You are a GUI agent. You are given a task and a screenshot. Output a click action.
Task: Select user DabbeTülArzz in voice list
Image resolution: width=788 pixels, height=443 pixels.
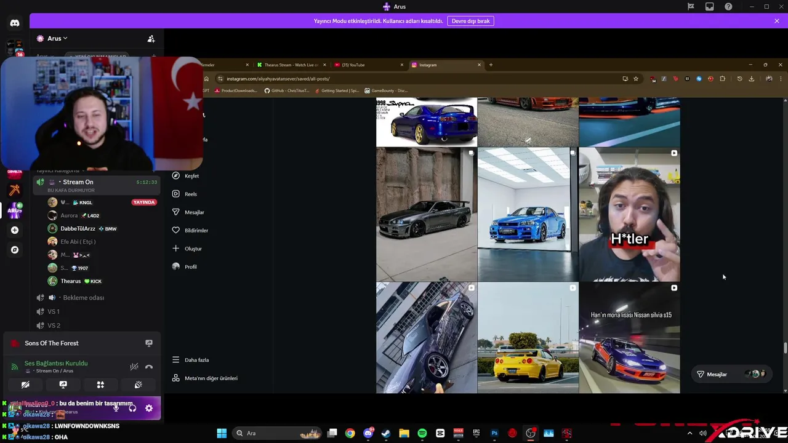point(78,228)
